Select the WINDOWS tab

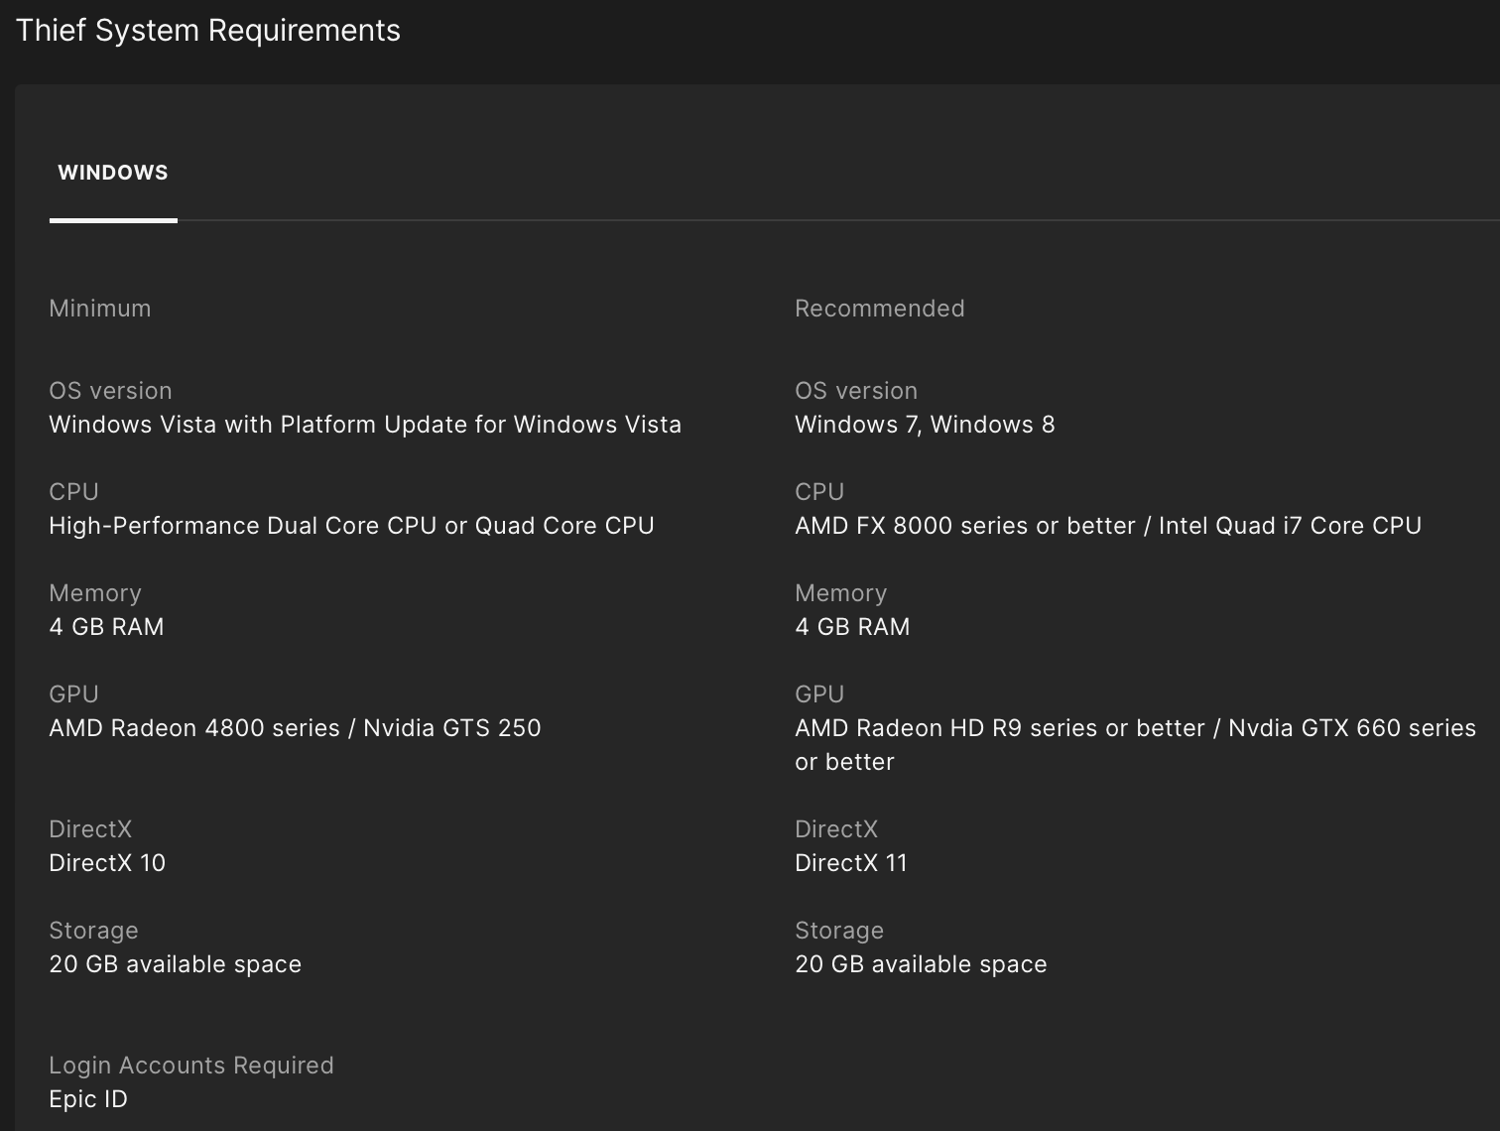point(113,173)
